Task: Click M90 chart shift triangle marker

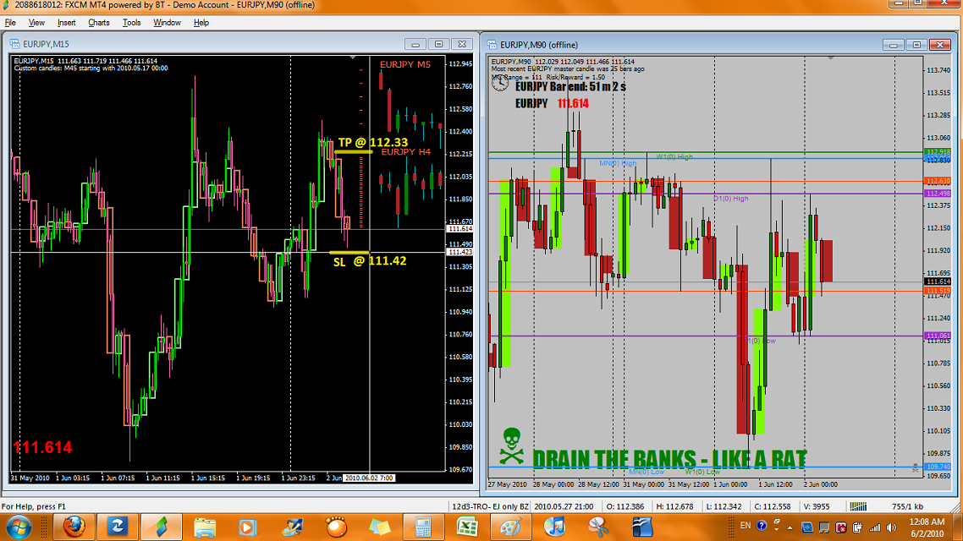Action: [830, 57]
